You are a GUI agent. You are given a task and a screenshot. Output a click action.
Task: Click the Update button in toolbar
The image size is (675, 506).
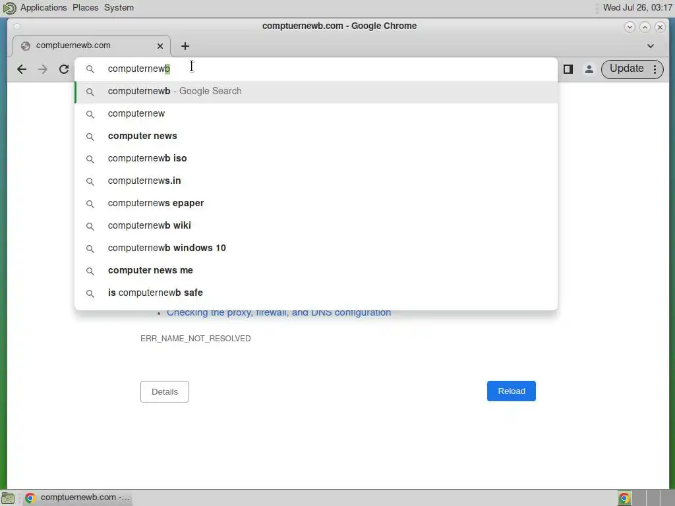coord(626,69)
